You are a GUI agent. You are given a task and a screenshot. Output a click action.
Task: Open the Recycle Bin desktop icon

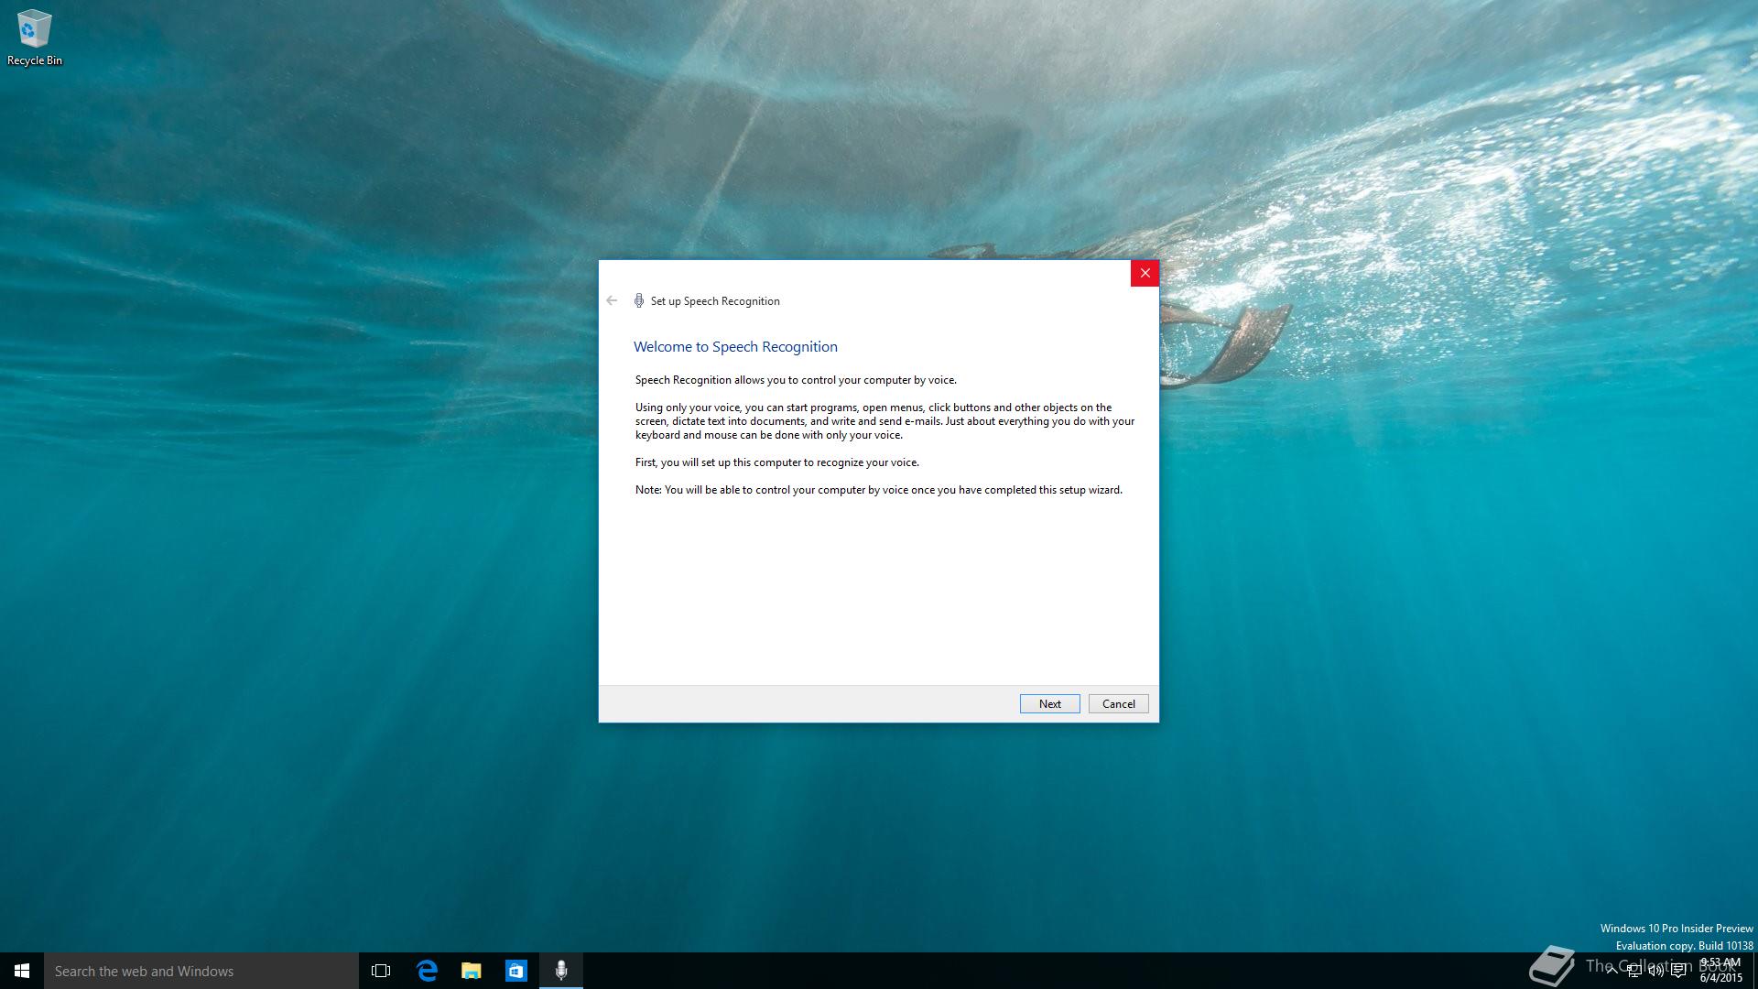[35, 38]
